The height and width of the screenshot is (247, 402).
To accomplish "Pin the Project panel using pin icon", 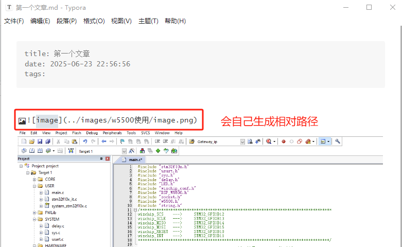I will coord(101,159).
